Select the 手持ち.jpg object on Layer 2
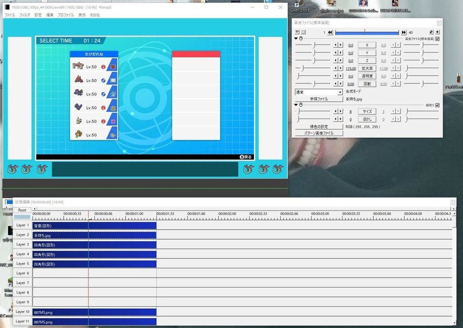This screenshot has width=463, height=328. [x=94, y=235]
